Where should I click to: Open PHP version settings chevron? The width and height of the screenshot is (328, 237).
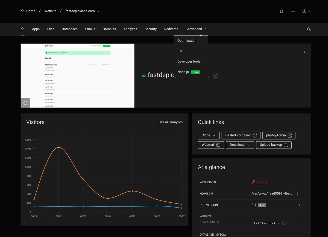(x=299, y=205)
